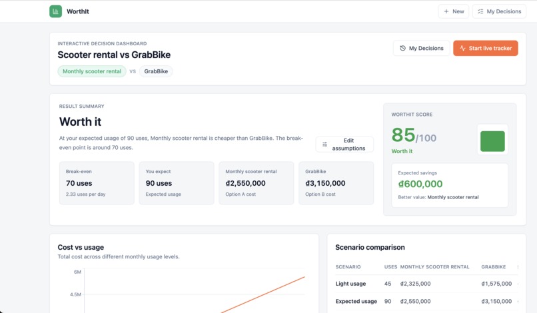
Task: Click the 85/100 score value
Action: (414, 135)
